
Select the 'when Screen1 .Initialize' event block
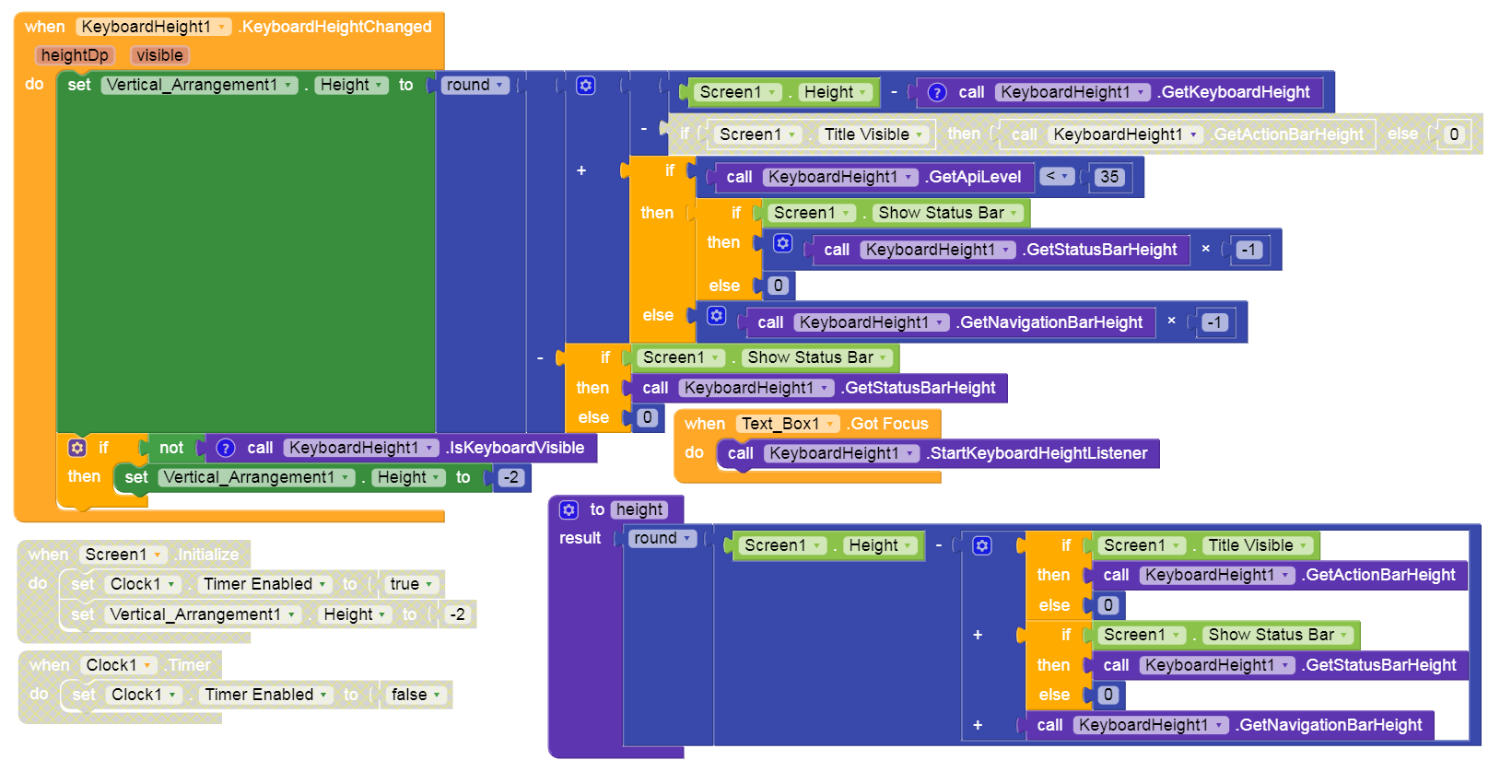pyautogui.click(x=46, y=555)
